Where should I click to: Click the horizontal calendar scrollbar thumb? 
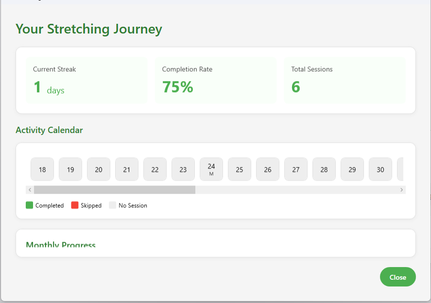click(114, 190)
